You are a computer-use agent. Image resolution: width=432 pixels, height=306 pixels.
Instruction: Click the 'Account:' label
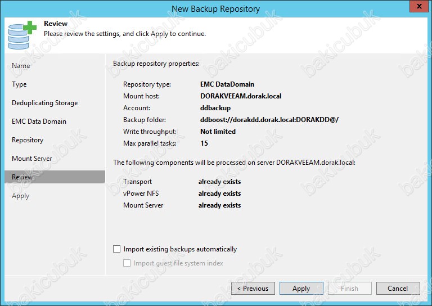pos(137,108)
